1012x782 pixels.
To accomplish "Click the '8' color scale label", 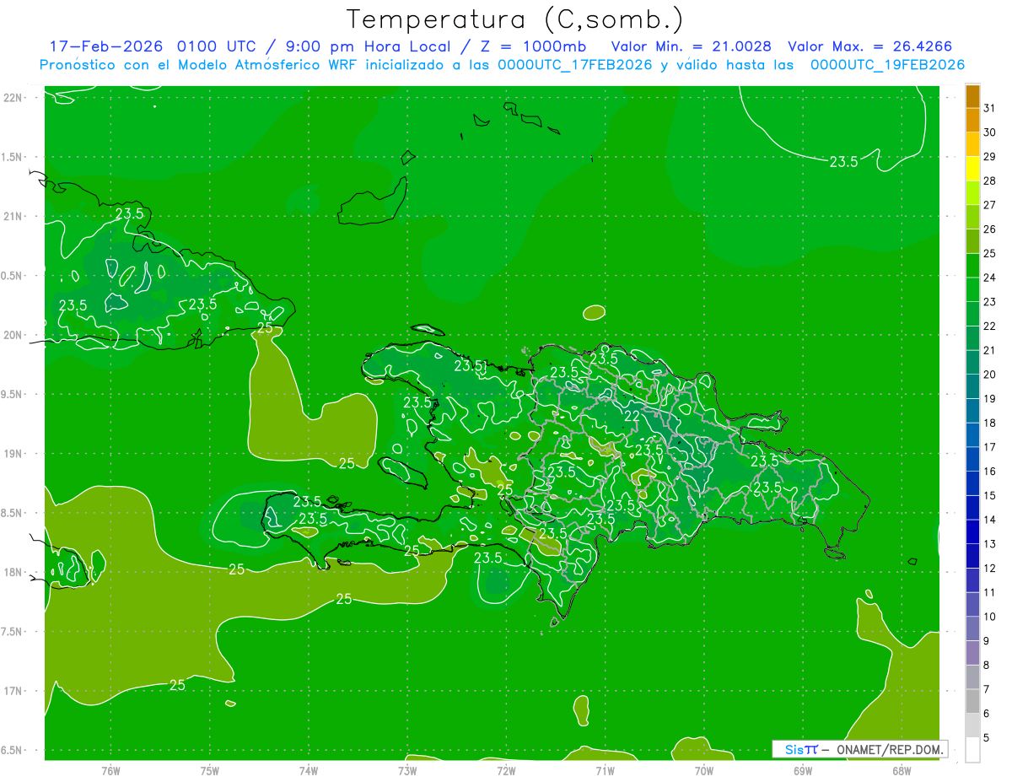I will 987,665.
